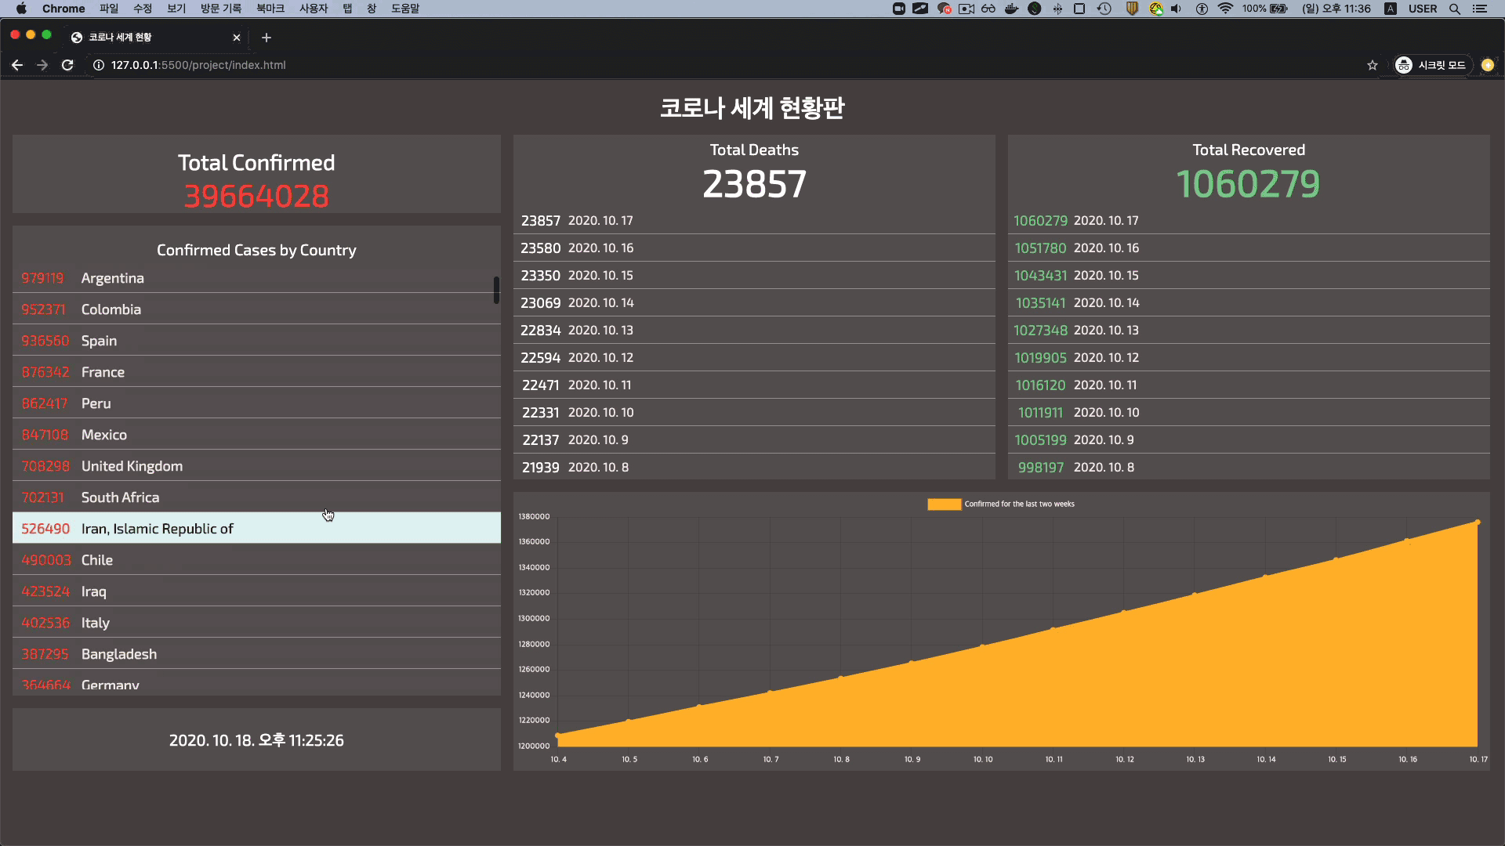Open Spotlight search magnifier in the menu bar
This screenshot has width=1505, height=846.
pyautogui.click(x=1454, y=9)
